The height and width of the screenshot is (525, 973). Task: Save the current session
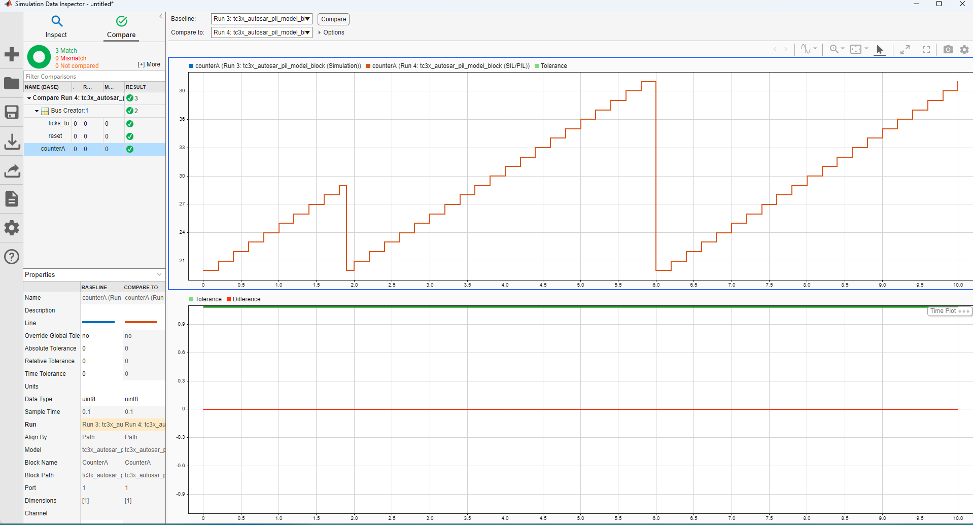click(x=11, y=112)
